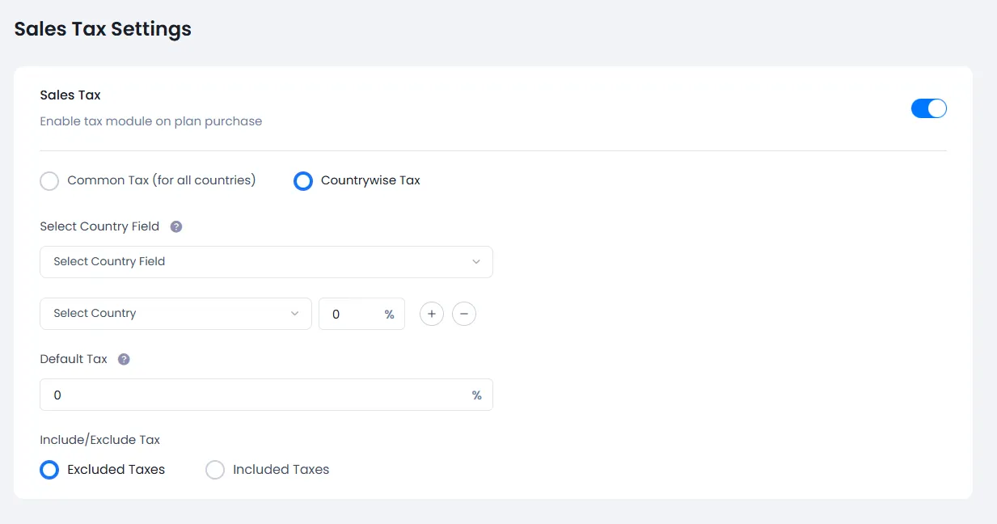Click the percent symbol in Default Tax field
Viewport: 997px width, 524px height.
(x=476, y=395)
